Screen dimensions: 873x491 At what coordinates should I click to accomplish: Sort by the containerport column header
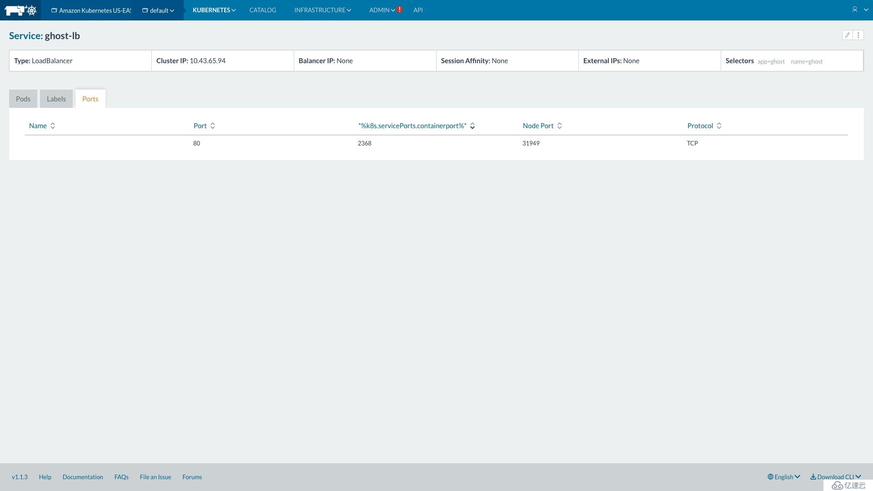coord(412,126)
